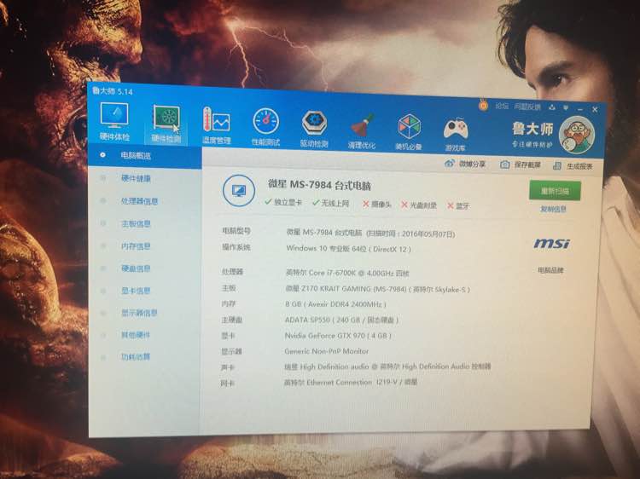Click the Ethernet Connection I219-V value
640x479 pixels.
click(351, 383)
